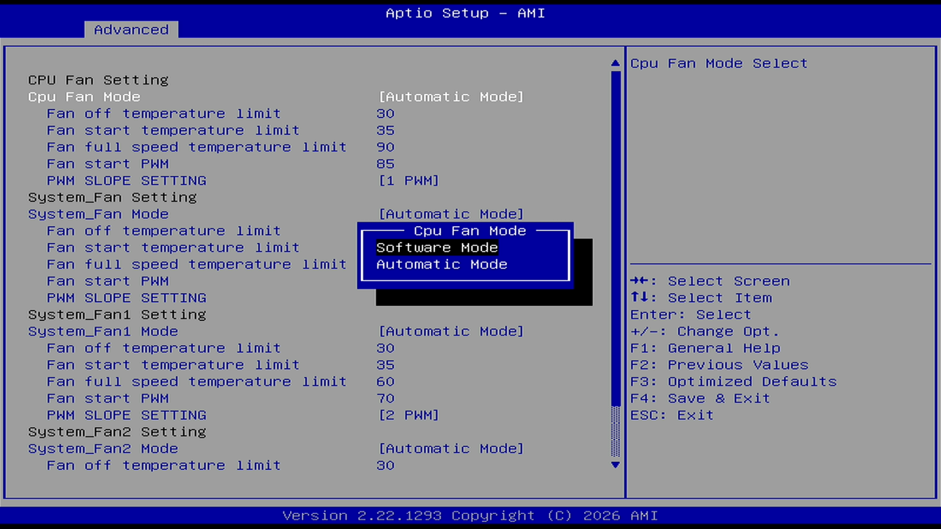Select System_Fan1 Mode label
This screenshot has height=529, width=941.
point(103,331)
